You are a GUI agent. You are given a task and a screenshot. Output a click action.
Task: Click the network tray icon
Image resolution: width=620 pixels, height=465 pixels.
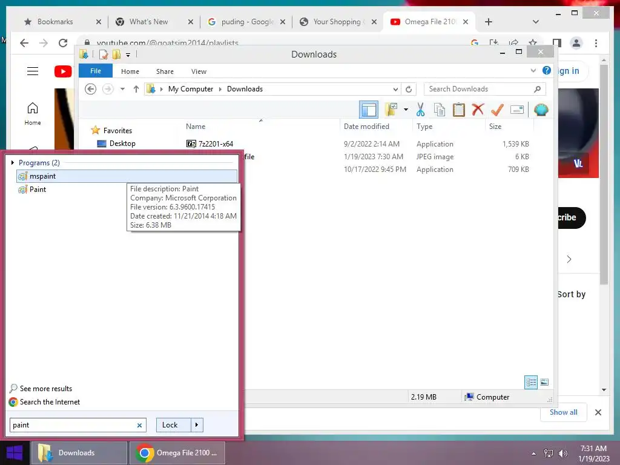548,453
